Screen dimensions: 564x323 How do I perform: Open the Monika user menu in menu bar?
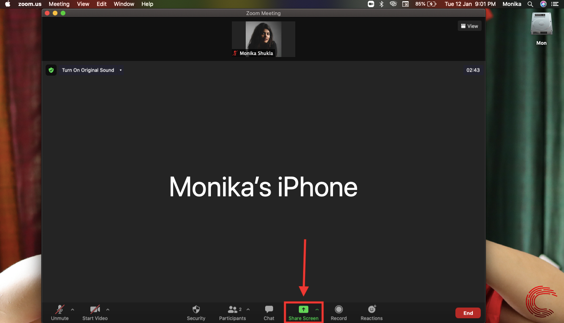(x=512, y=4)
